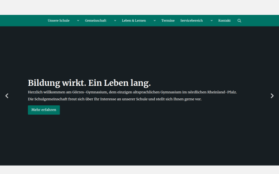The width and height of the screenshot is (279, 174).
Task: Expand the Leben & Lernen submenu chevron
Action: 154,20
